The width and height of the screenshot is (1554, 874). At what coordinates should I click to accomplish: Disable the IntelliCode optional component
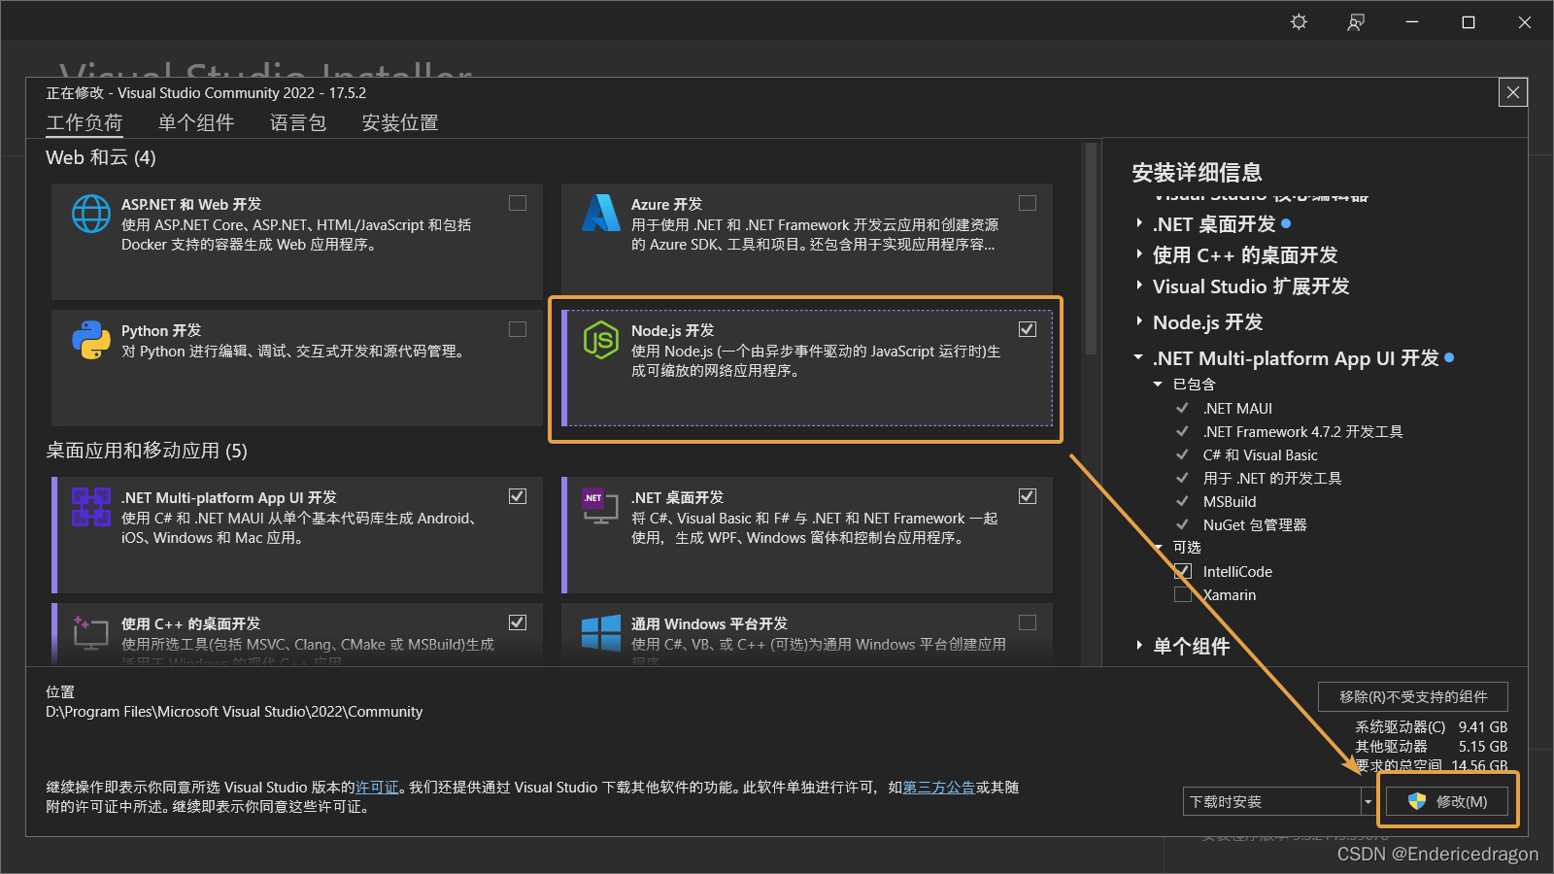click(x=1182, y=571)
